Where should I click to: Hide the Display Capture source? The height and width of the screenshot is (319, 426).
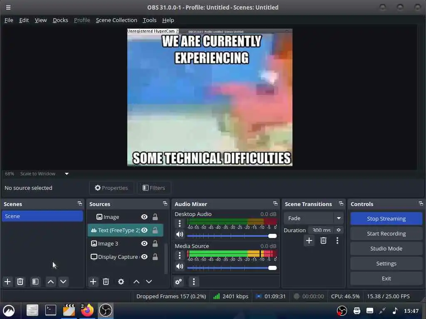[144, 257]
